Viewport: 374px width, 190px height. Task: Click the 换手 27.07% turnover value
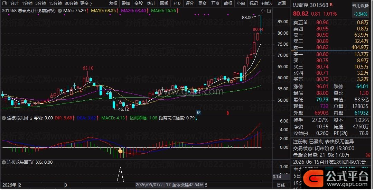[320, 120]
